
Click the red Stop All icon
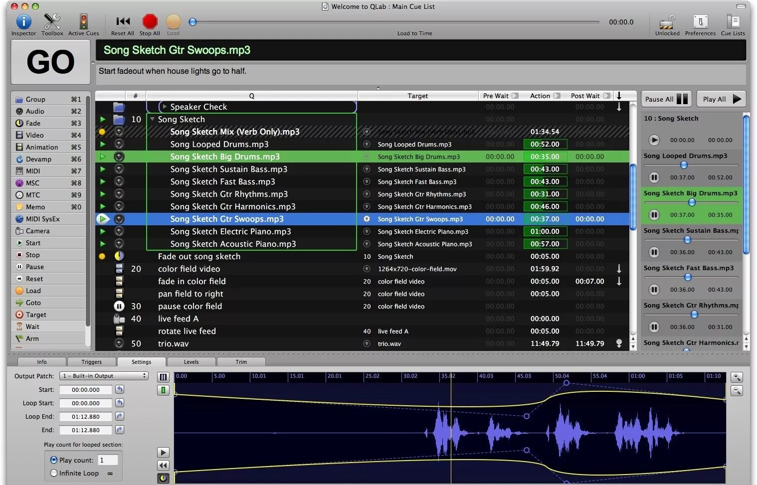(150, 21)
